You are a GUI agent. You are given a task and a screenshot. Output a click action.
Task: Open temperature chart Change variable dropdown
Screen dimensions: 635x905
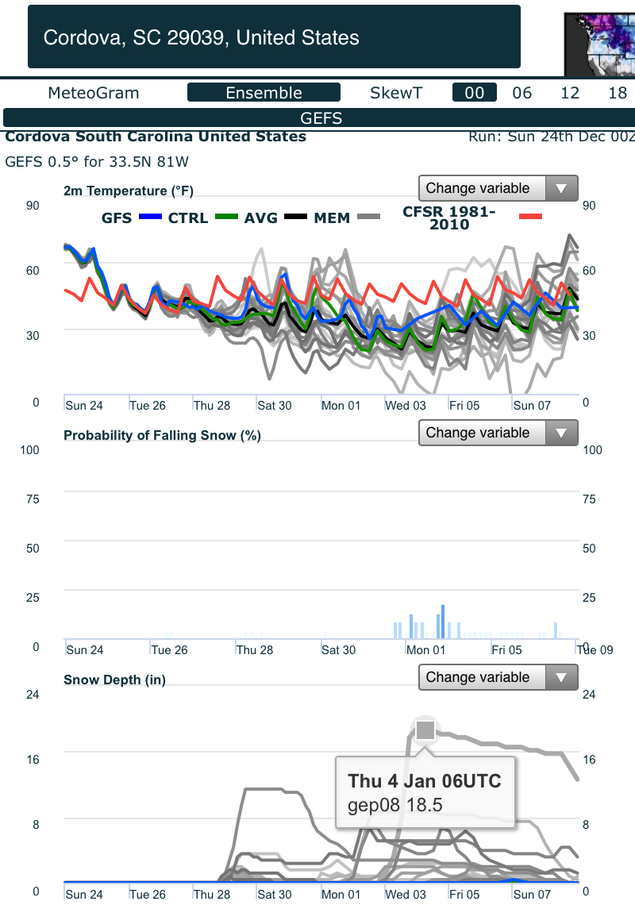tap(498, 189)
